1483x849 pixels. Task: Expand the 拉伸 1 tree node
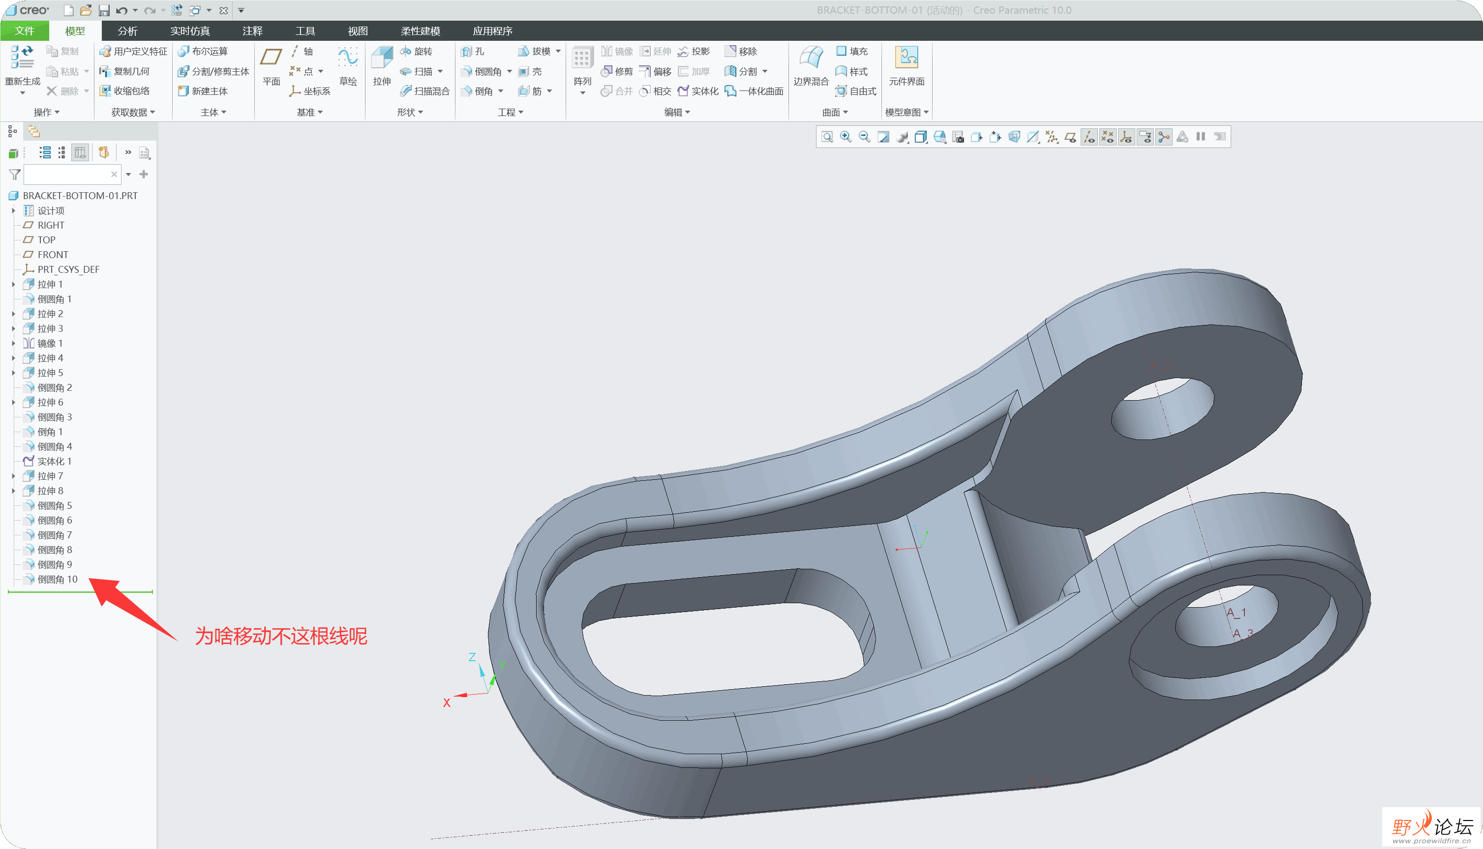(13, 285)
